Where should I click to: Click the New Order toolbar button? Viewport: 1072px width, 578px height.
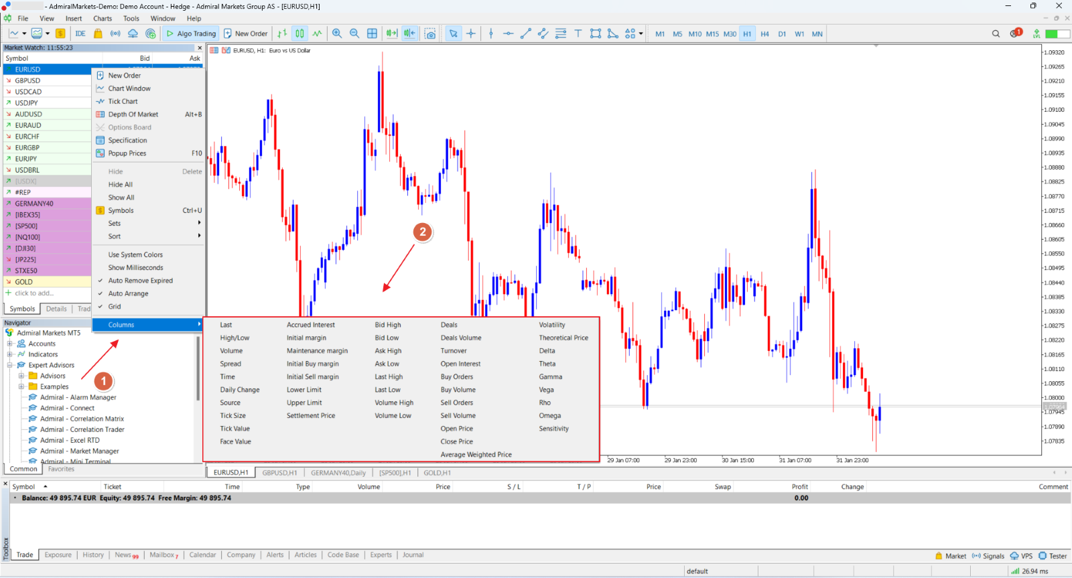pos(245,33)
